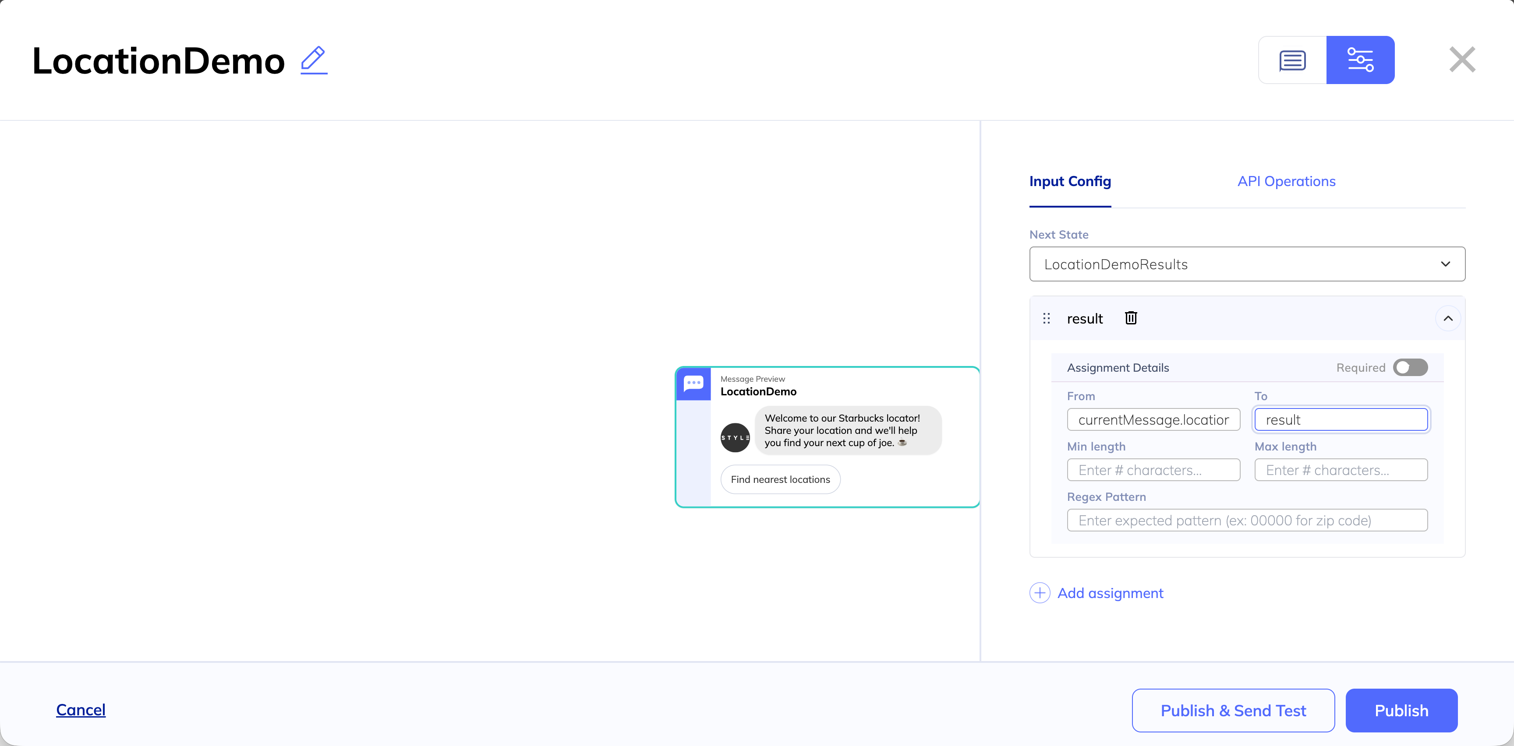This screenshot has width=1514, height=746.
Task: Click the Min length input field
Action: coord(1153,470)
